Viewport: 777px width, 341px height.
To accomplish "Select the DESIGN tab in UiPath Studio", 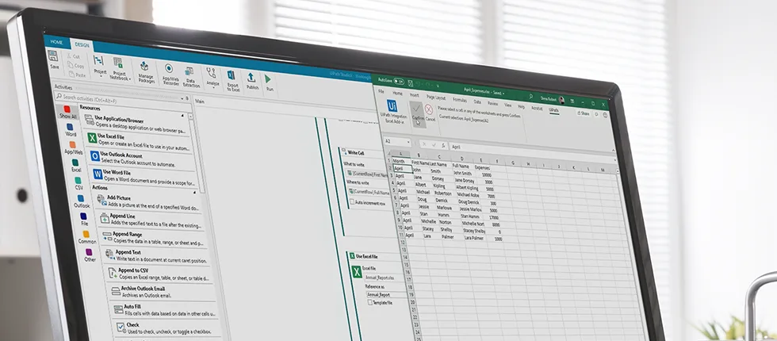I will (81, 44).
